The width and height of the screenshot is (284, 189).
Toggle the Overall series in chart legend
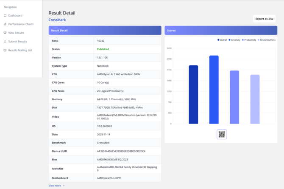[223, 40]
